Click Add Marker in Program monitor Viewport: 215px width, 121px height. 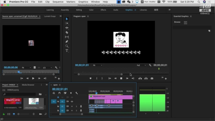tap(90, 78)
